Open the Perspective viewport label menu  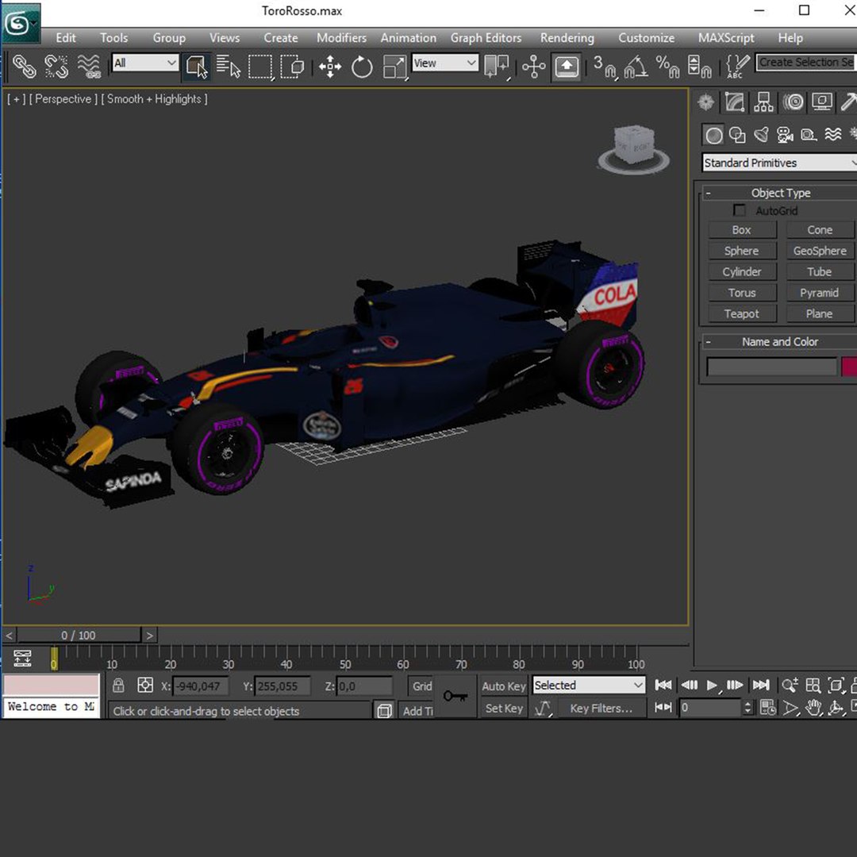pos(63,99)
